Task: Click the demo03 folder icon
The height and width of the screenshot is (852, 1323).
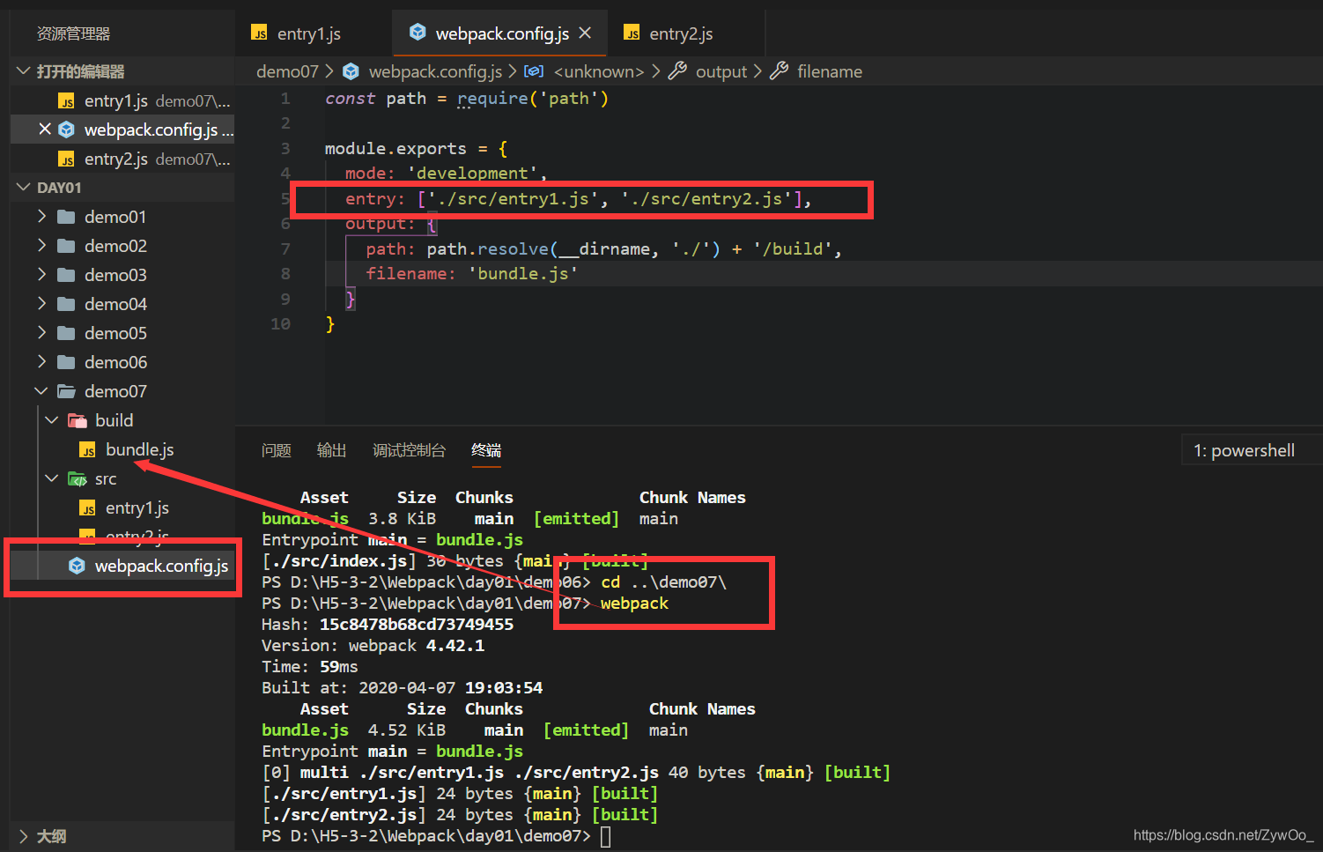Action: click(66, 275)
